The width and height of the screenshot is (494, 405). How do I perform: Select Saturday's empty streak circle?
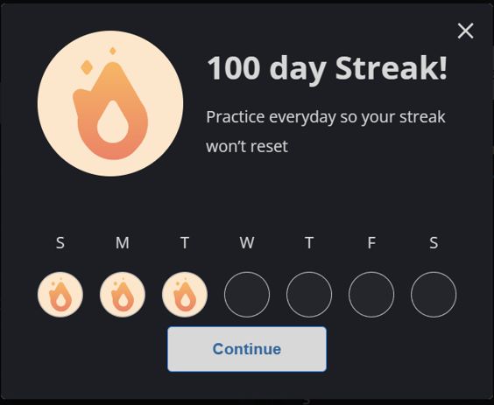434,295
